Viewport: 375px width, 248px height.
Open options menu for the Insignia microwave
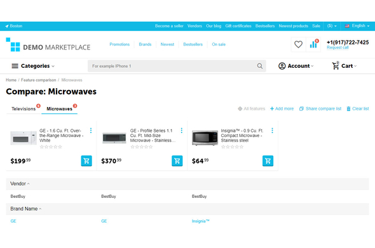click(272, 130)
